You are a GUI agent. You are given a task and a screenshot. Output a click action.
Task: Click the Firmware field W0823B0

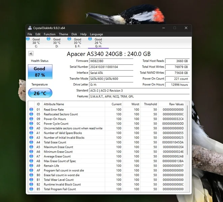tap(111, 61)
